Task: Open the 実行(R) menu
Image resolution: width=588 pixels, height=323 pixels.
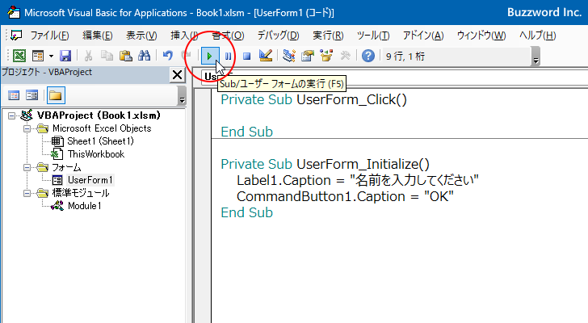Action: tap(328, 36)
